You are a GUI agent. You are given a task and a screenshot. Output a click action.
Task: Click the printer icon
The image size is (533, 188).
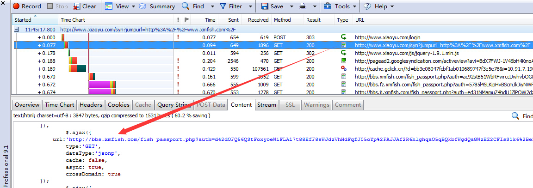click(x=302, y=6)
